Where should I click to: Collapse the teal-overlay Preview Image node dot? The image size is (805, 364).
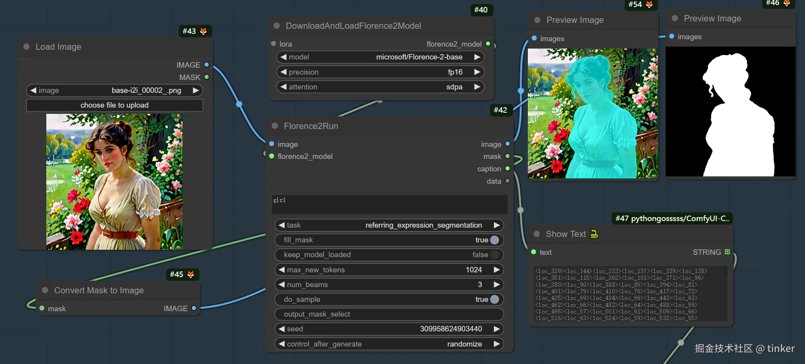(x=537, y=20)
